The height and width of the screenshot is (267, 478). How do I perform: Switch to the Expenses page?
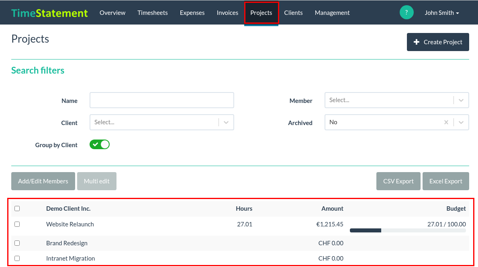pyautogui.click(x=192, y=13)
